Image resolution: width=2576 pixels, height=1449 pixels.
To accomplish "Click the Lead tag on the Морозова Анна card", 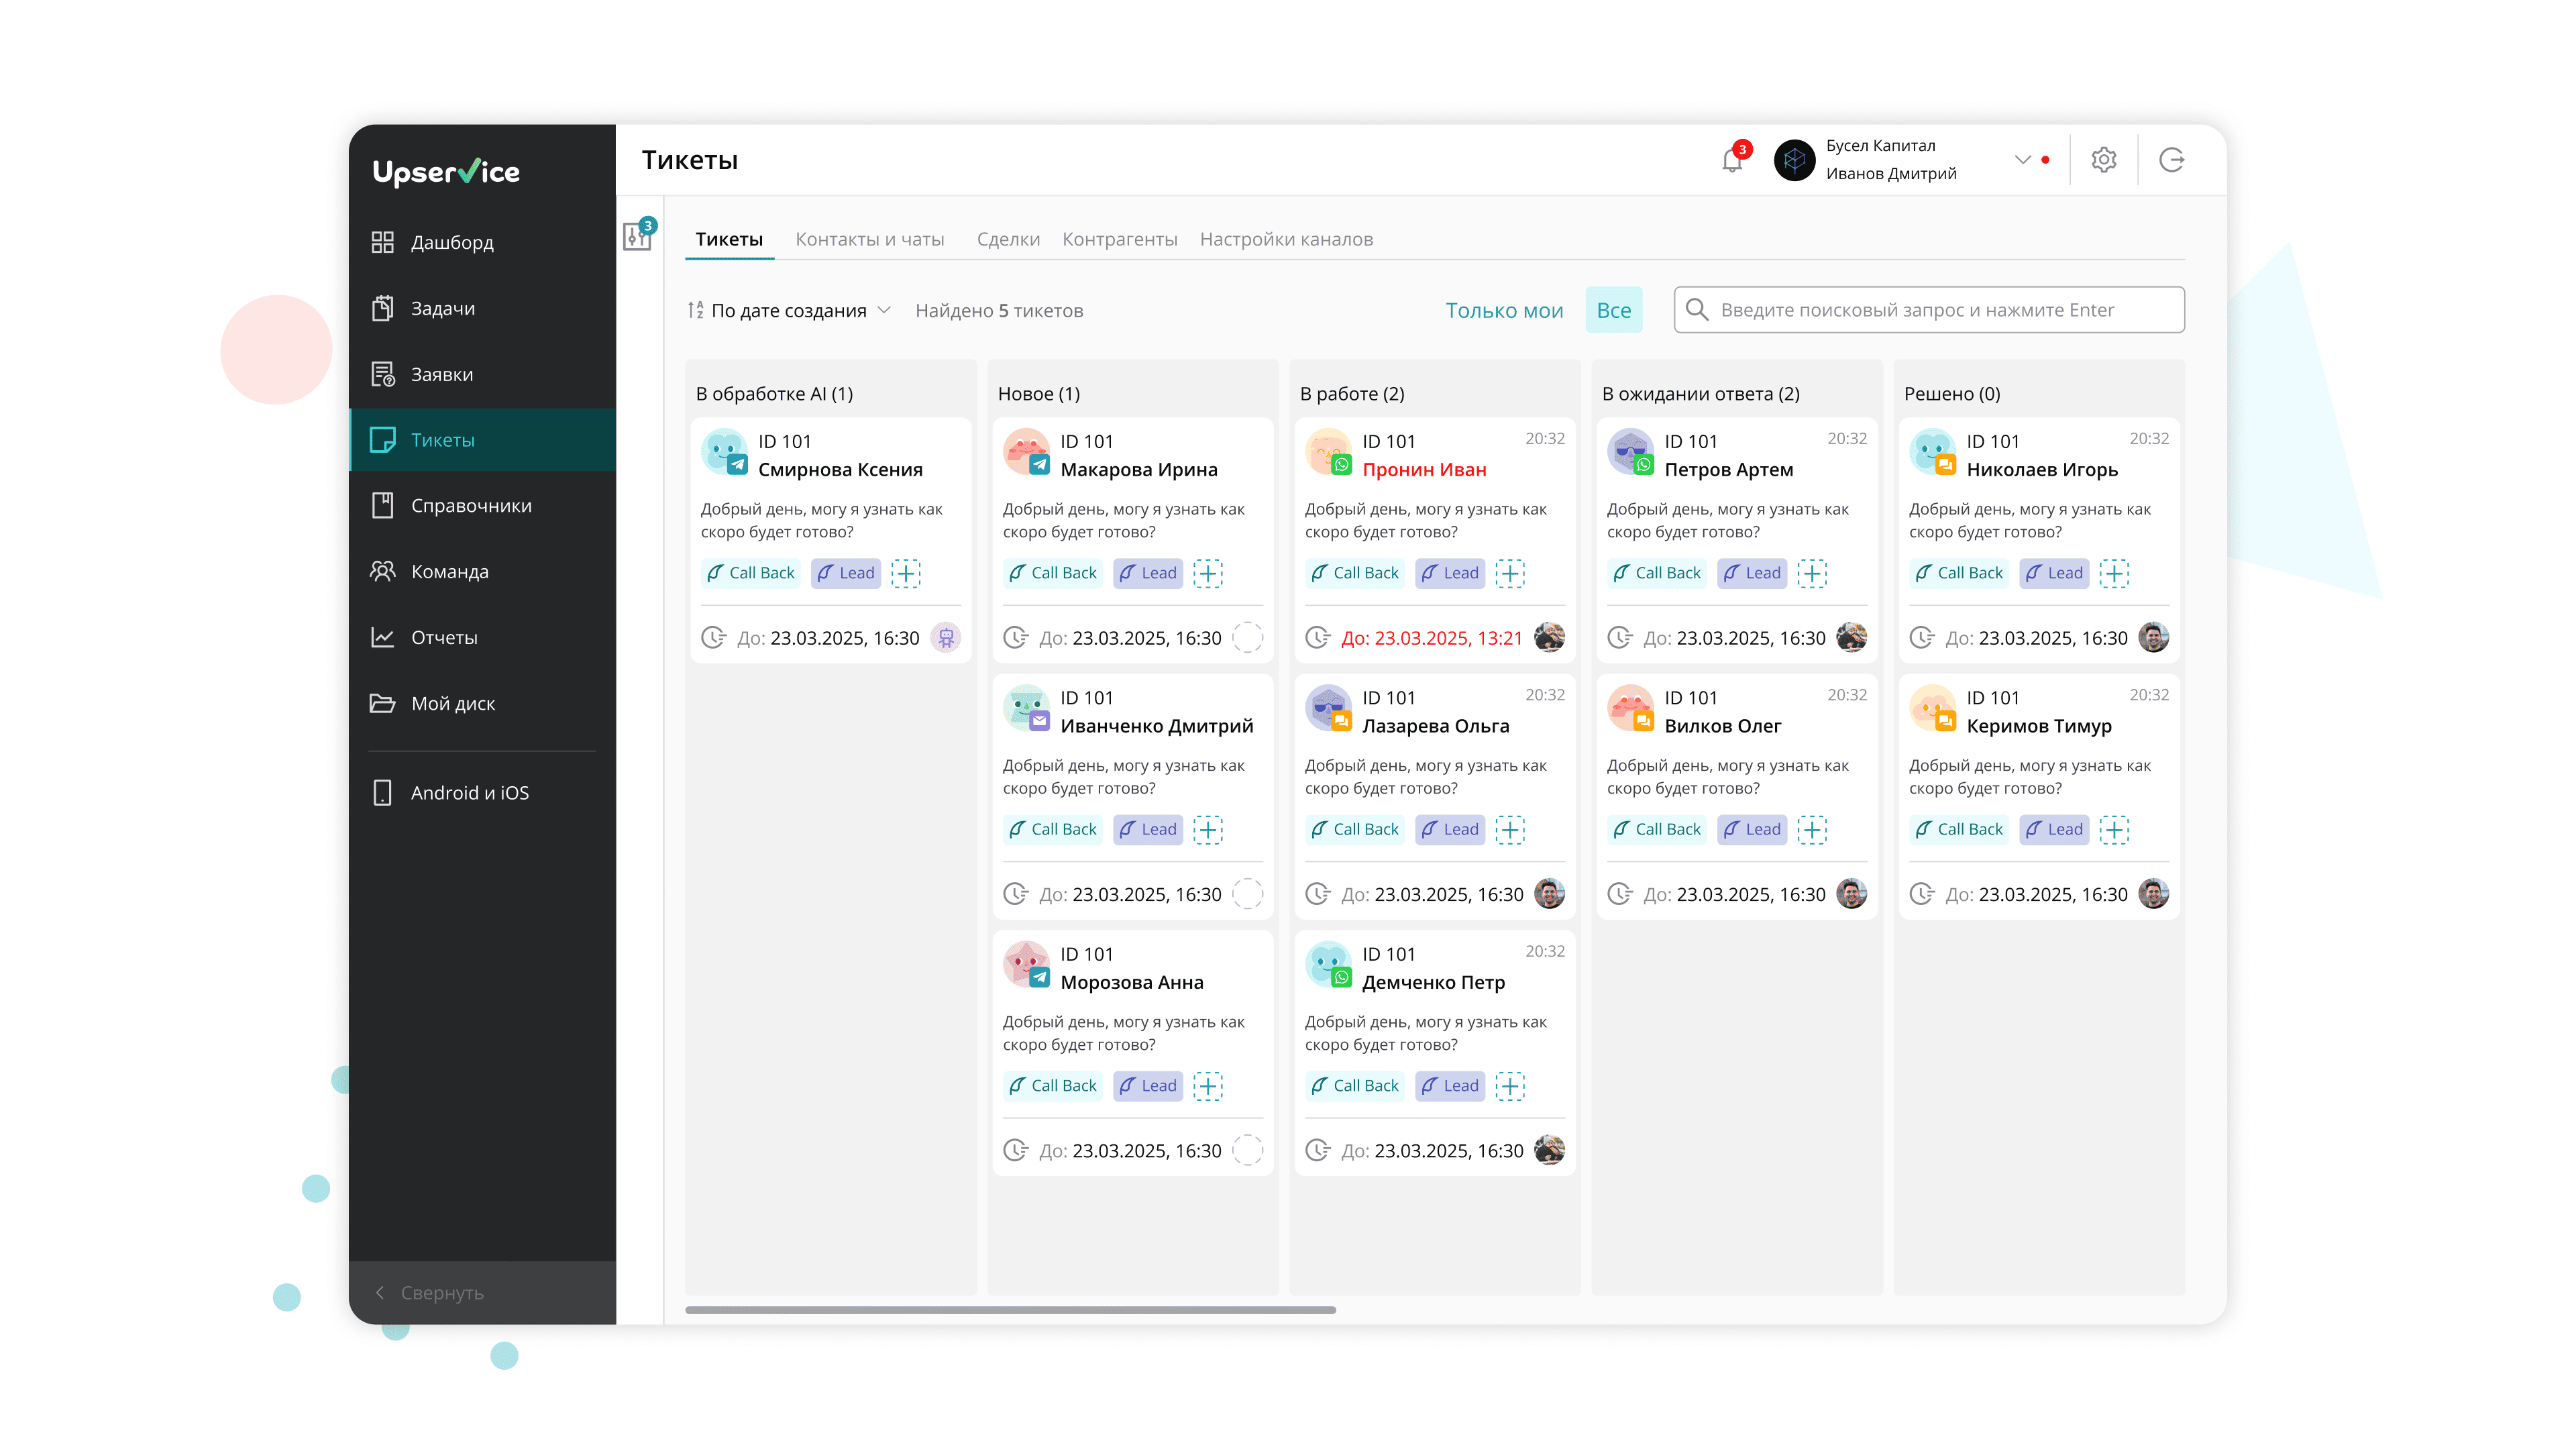I will pos(1147,1086).
